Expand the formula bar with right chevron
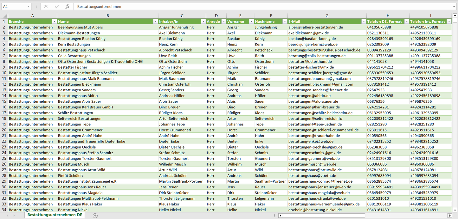Screen dimensions: 458x219 point(455,6)
